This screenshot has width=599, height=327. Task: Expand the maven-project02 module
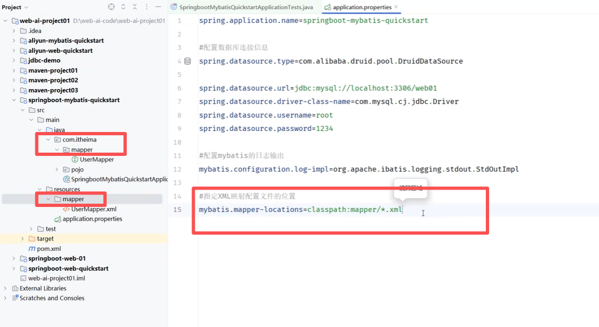click(x=14, y=80)
